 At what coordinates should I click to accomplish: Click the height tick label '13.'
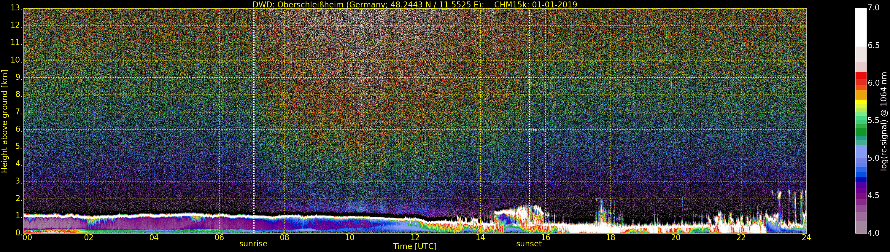pyautogui.click(x=16, y=8)
